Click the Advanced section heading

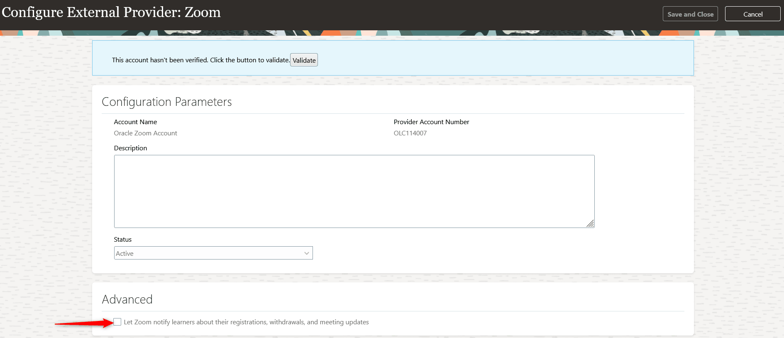127,299
